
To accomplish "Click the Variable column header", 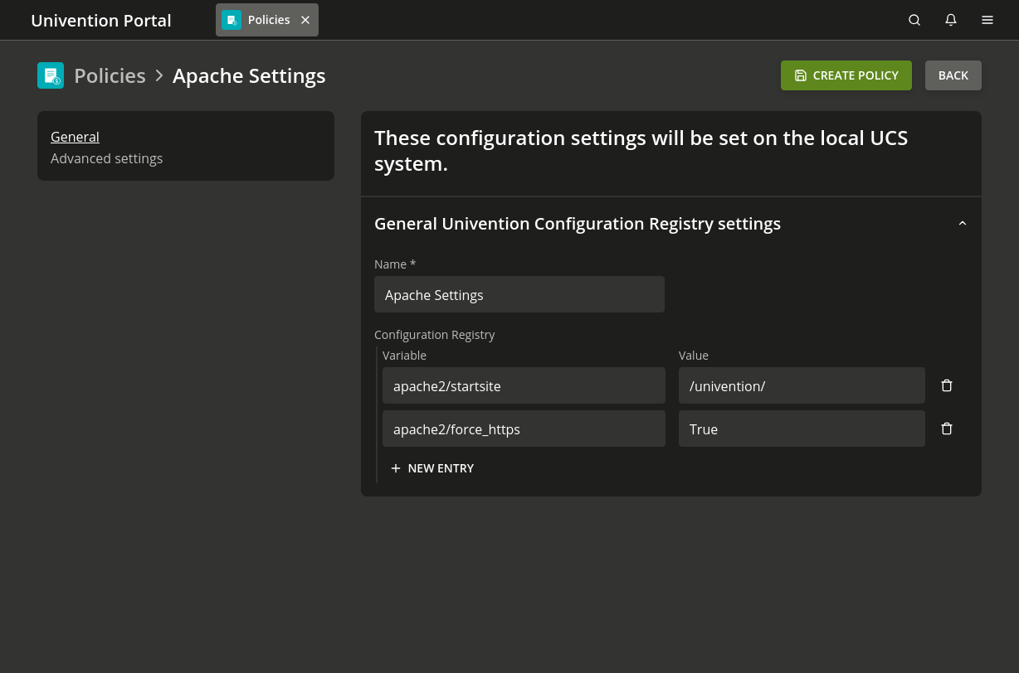I will (404, 356).
